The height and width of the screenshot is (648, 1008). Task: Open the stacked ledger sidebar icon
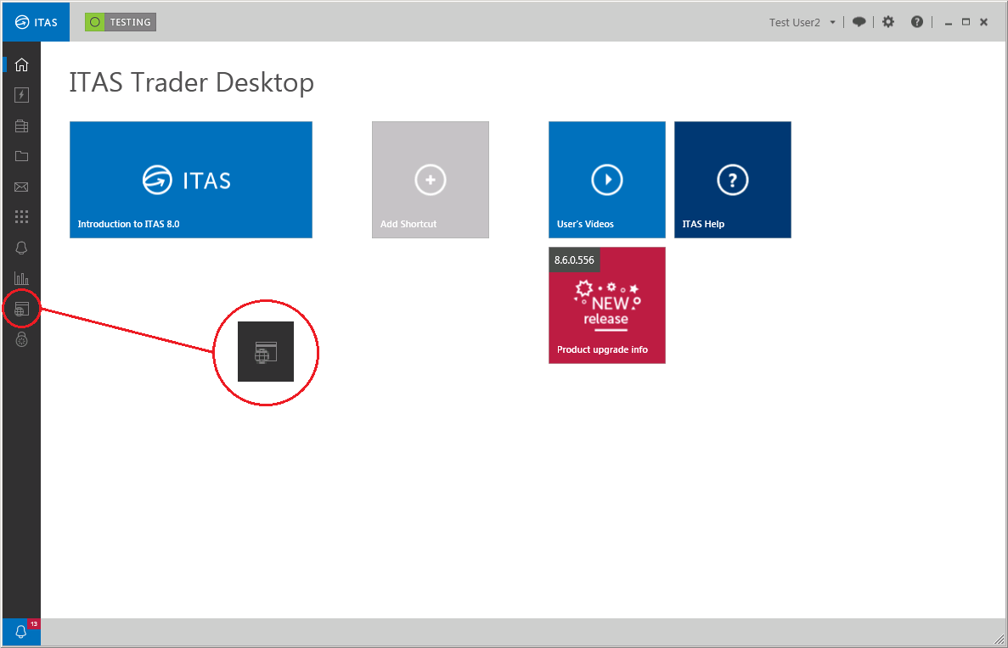pos(21,126)
